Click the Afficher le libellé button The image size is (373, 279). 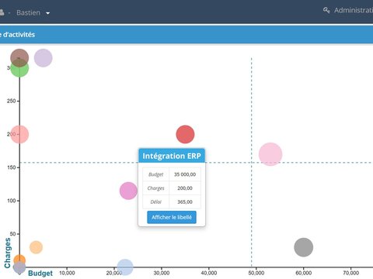tap(172, 217)
